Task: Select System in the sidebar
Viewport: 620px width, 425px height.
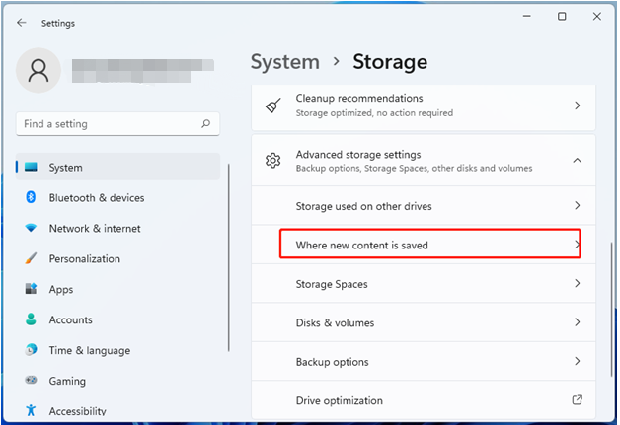Action: click(x=66, y=168)
